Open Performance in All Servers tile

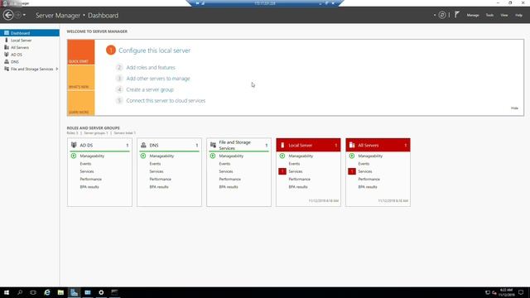pos(369,179)
